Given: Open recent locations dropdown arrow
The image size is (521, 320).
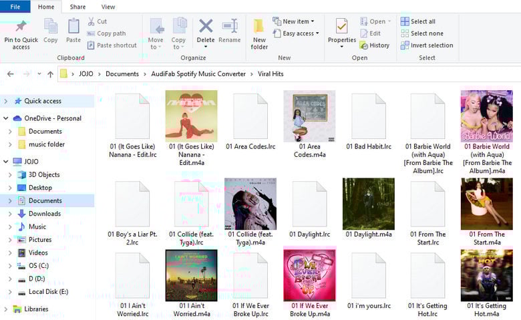Looking at the screenshot, I should tap(39, 73).
